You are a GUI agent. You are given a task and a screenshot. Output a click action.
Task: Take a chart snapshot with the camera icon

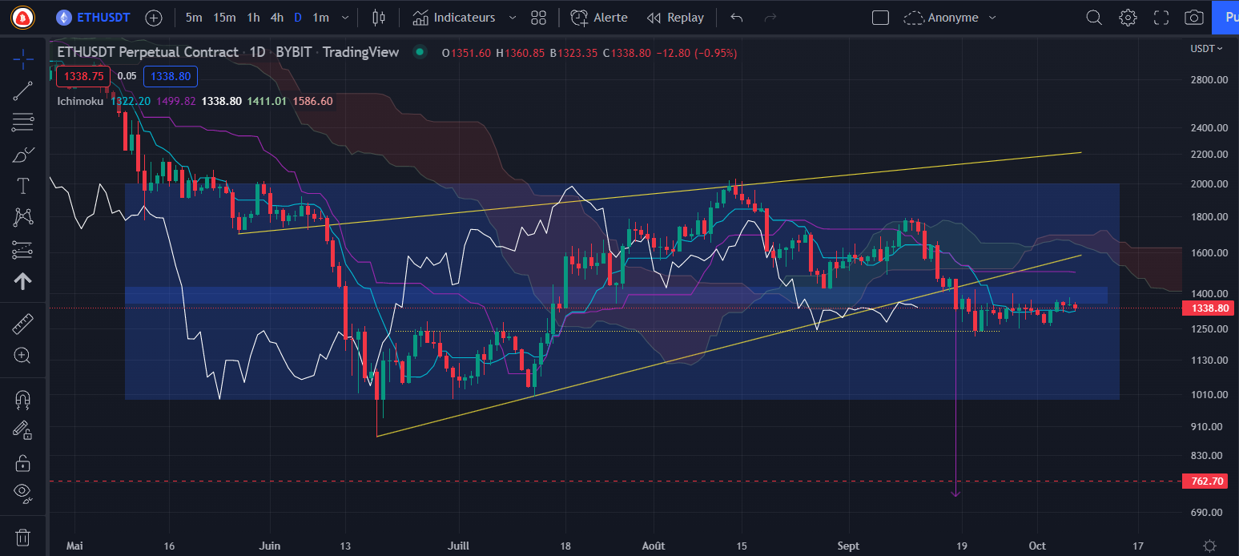pos(1193,17)
